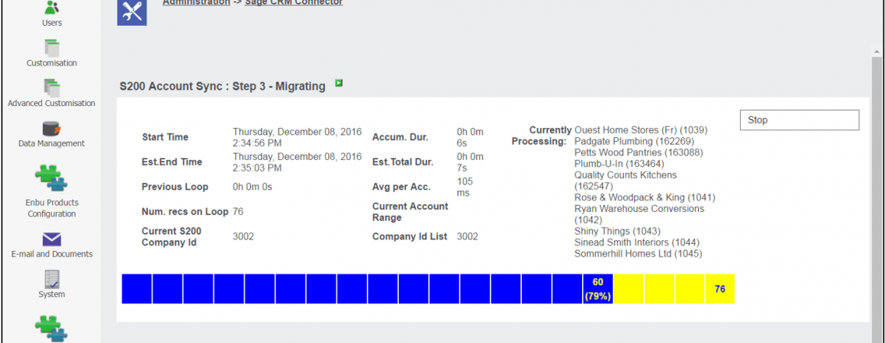Screen dimensions: 885x343
Task: Open Advanced Customisation icon
Action: coord(52,88)
